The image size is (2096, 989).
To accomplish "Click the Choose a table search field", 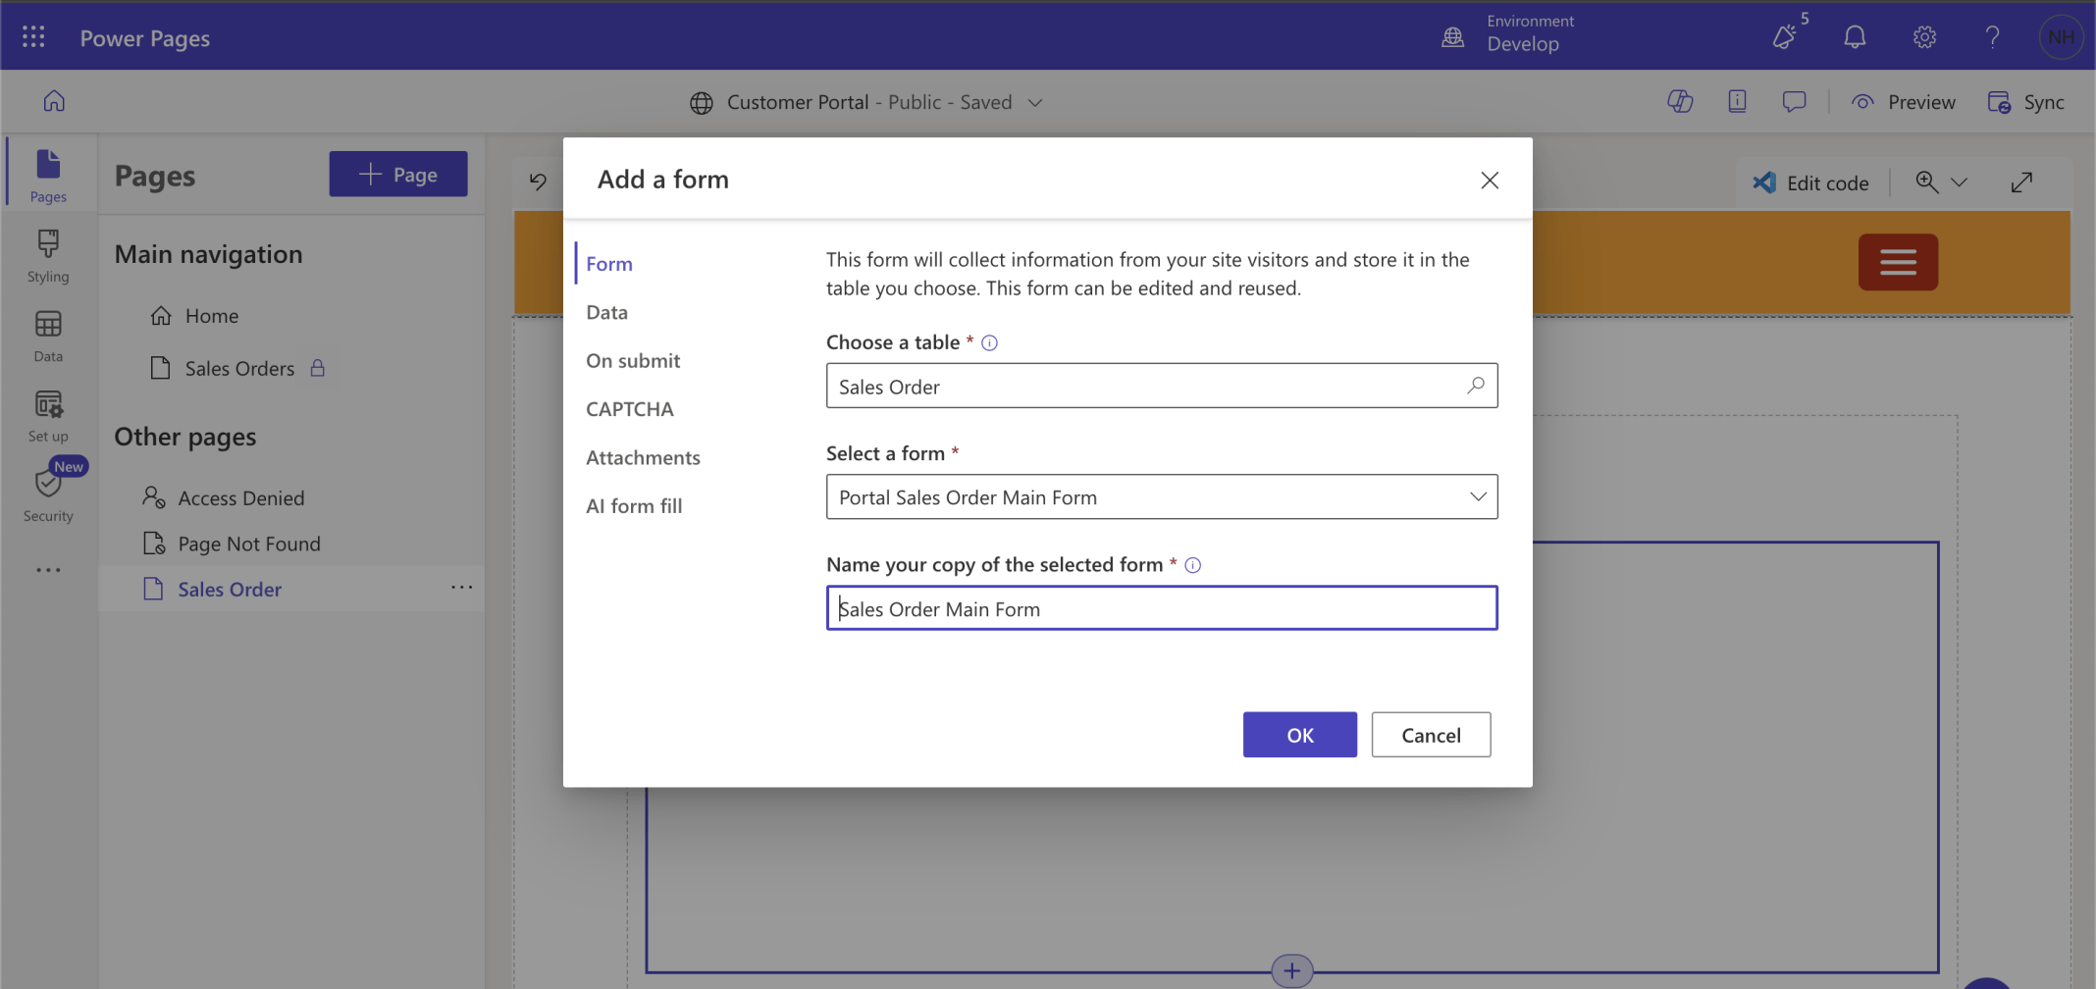I will [1148, 387].
